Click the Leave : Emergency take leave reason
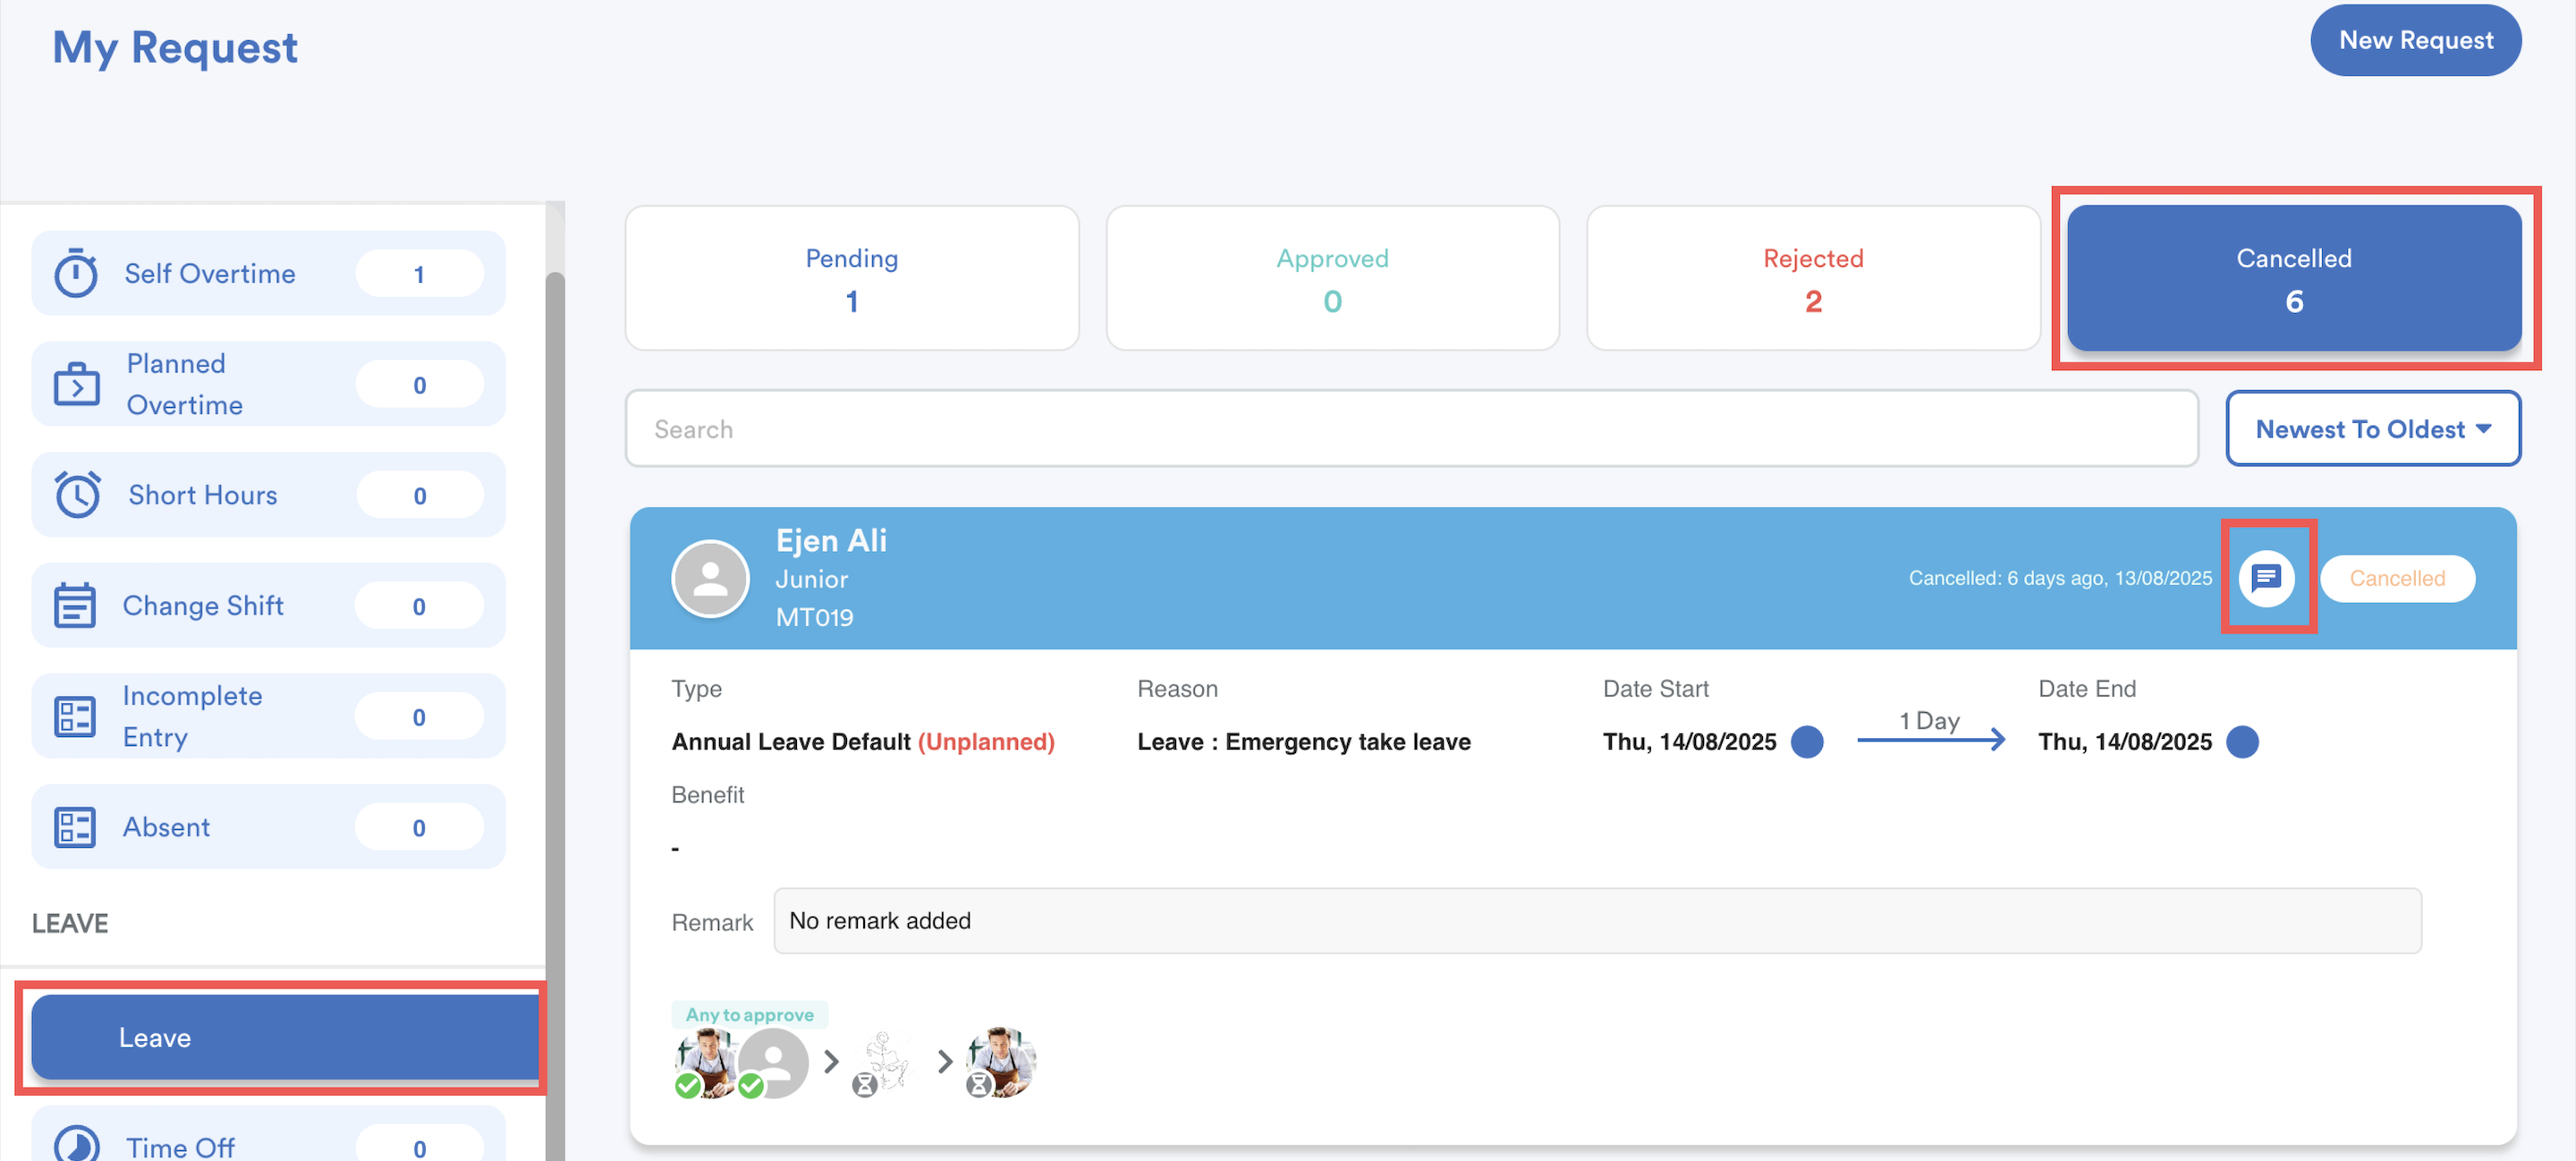 coord(1303,741)
